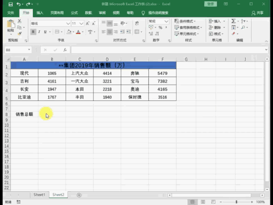Redo the last action

28,4
